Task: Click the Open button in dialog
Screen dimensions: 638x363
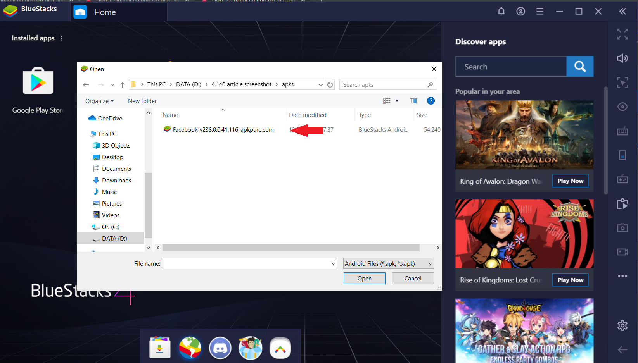Action: (365, 279)
